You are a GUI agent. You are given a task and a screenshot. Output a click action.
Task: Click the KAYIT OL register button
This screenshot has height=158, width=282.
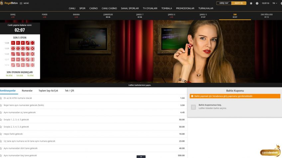click(239, 3)
